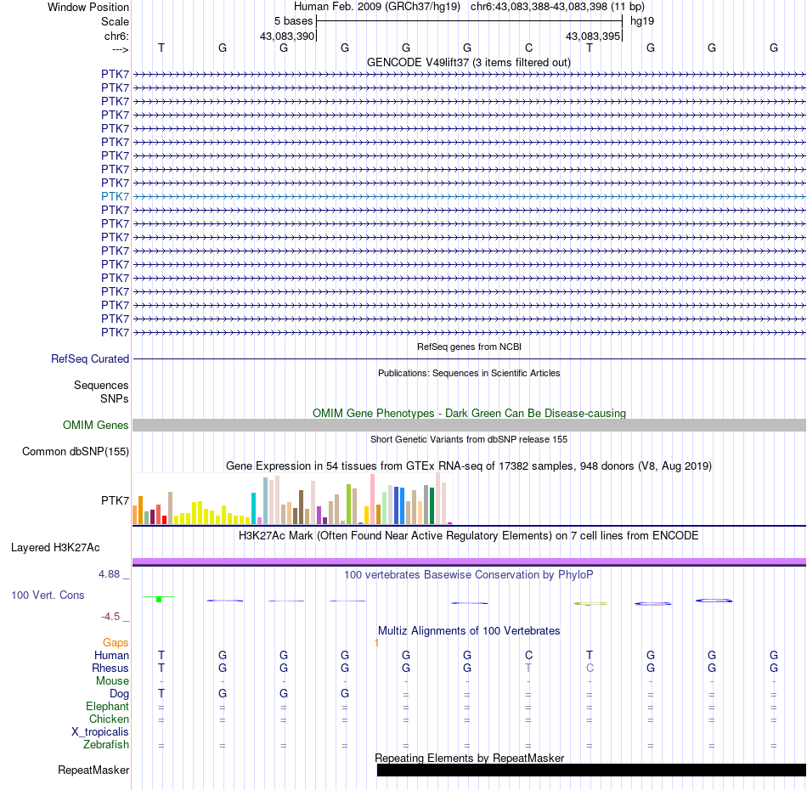Click the Sequences track label
The image size is (807, 790).
click(x=101, y=385)
